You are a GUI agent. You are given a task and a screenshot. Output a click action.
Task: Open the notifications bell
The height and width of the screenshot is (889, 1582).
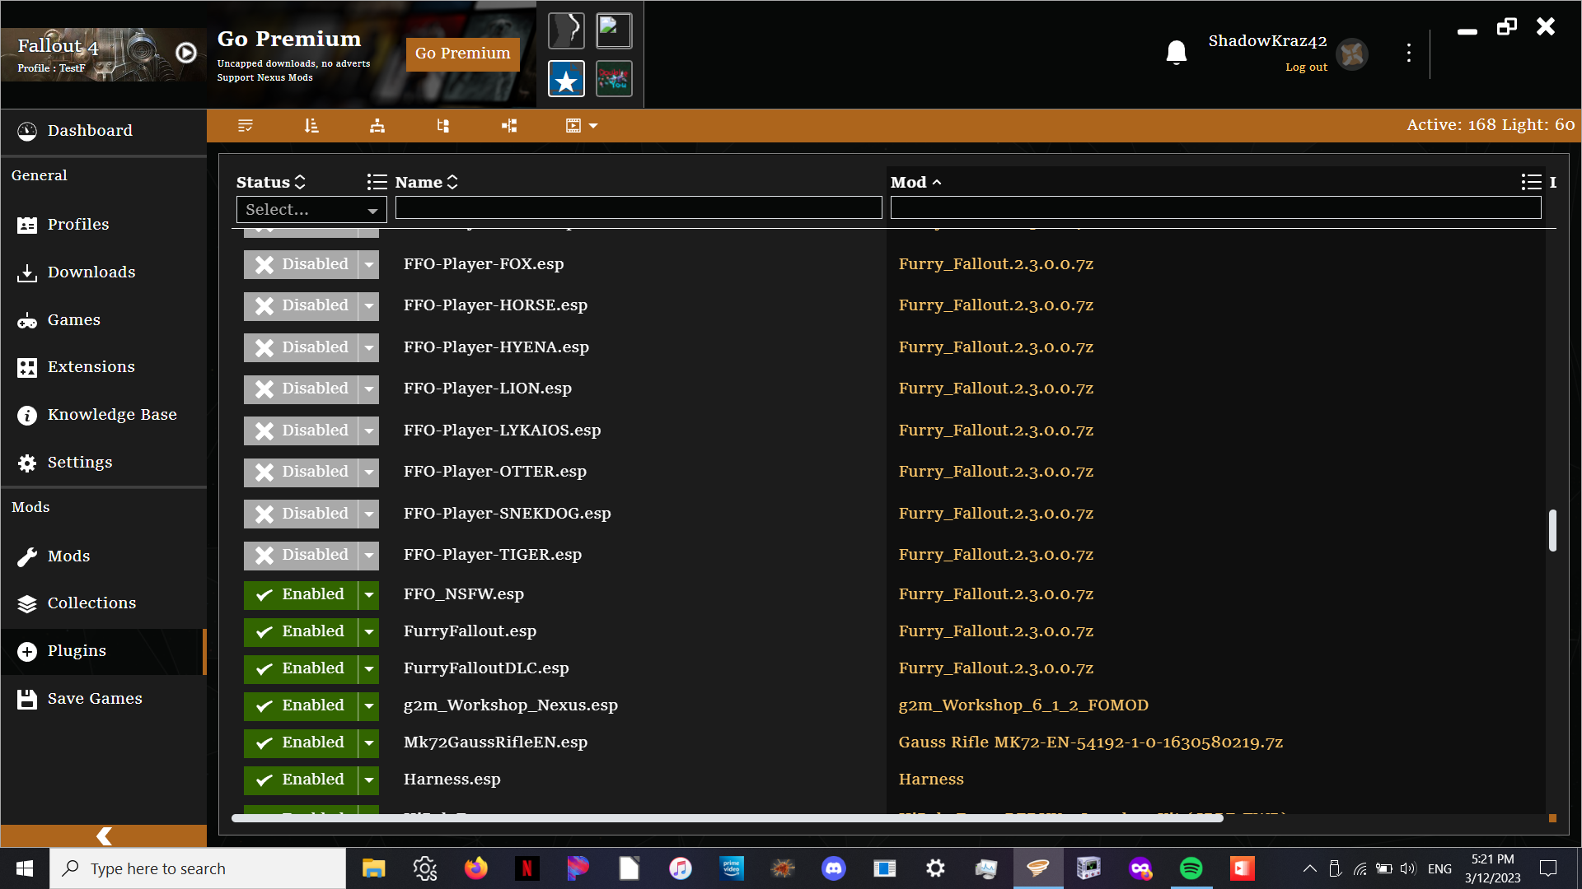(1177, 53)
